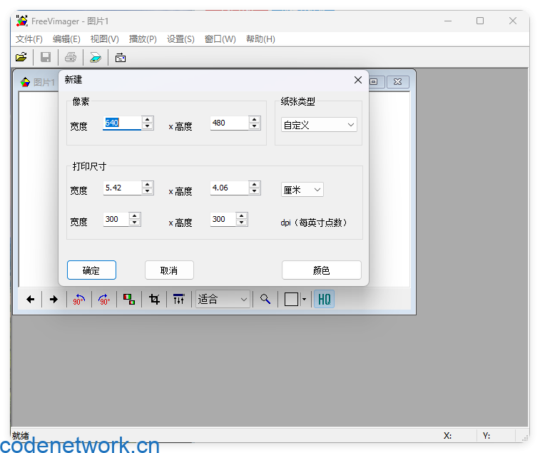The width and height of the screenshot is (540, 453).
Task: Click the Scan/acquire image icon
Action: coord(96,57)
